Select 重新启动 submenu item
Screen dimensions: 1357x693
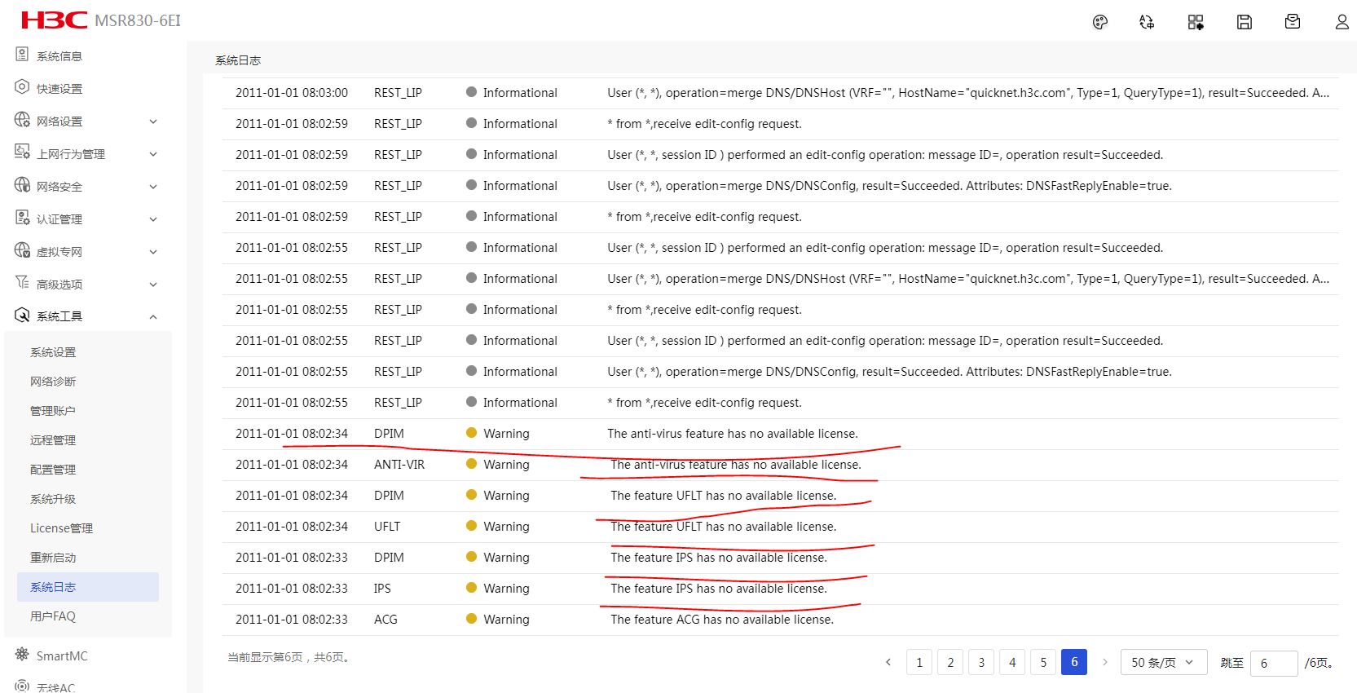(x=53, y=558)
